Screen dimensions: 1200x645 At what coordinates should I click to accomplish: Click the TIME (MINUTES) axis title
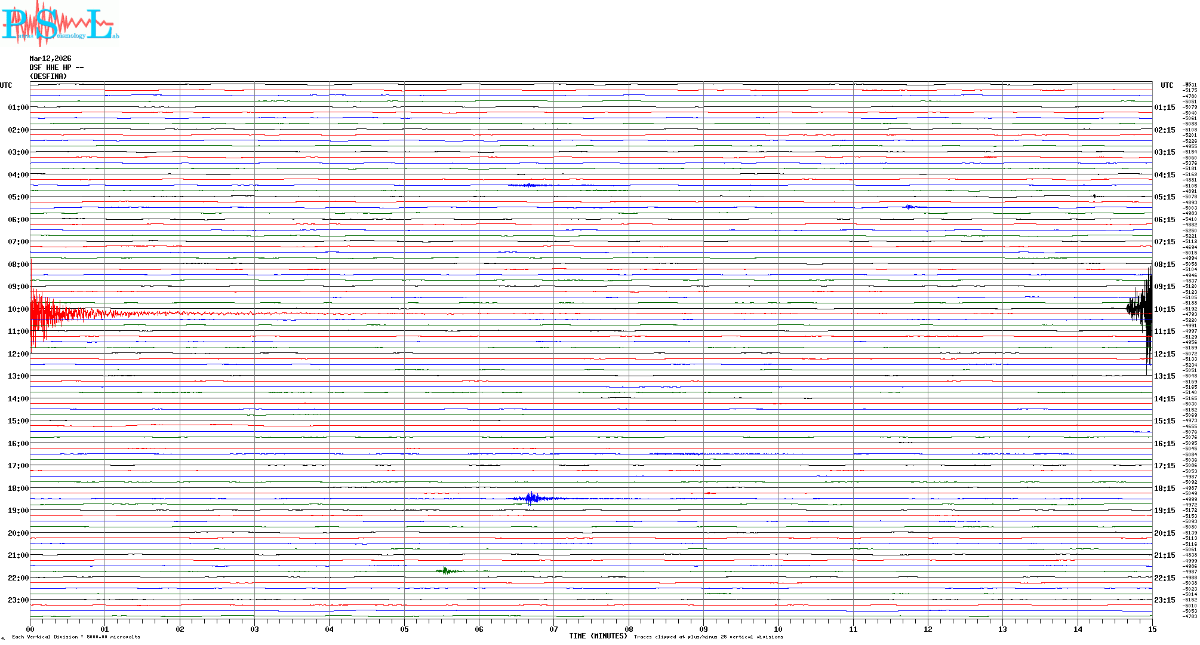[598, 636]
